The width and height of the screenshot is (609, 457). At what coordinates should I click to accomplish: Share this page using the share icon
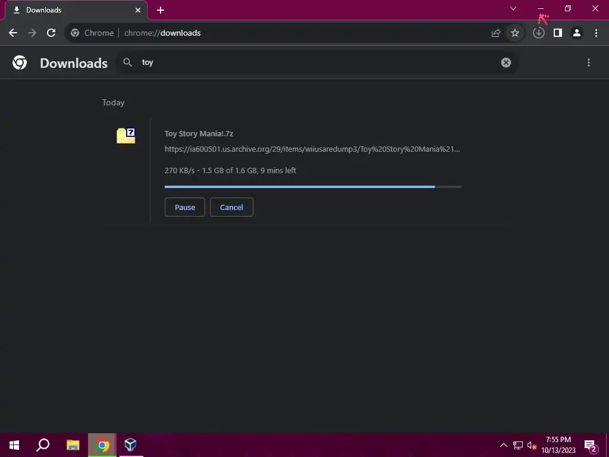tap(496, 33)
